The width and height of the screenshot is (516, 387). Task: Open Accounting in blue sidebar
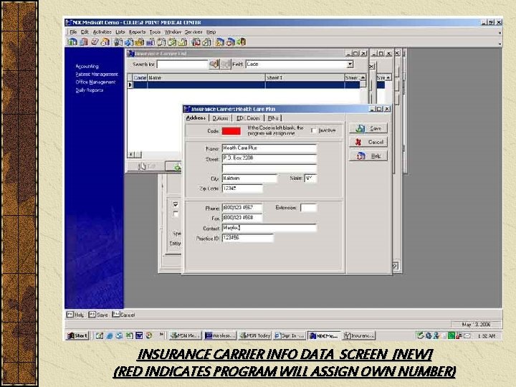(x=87, y=66)
